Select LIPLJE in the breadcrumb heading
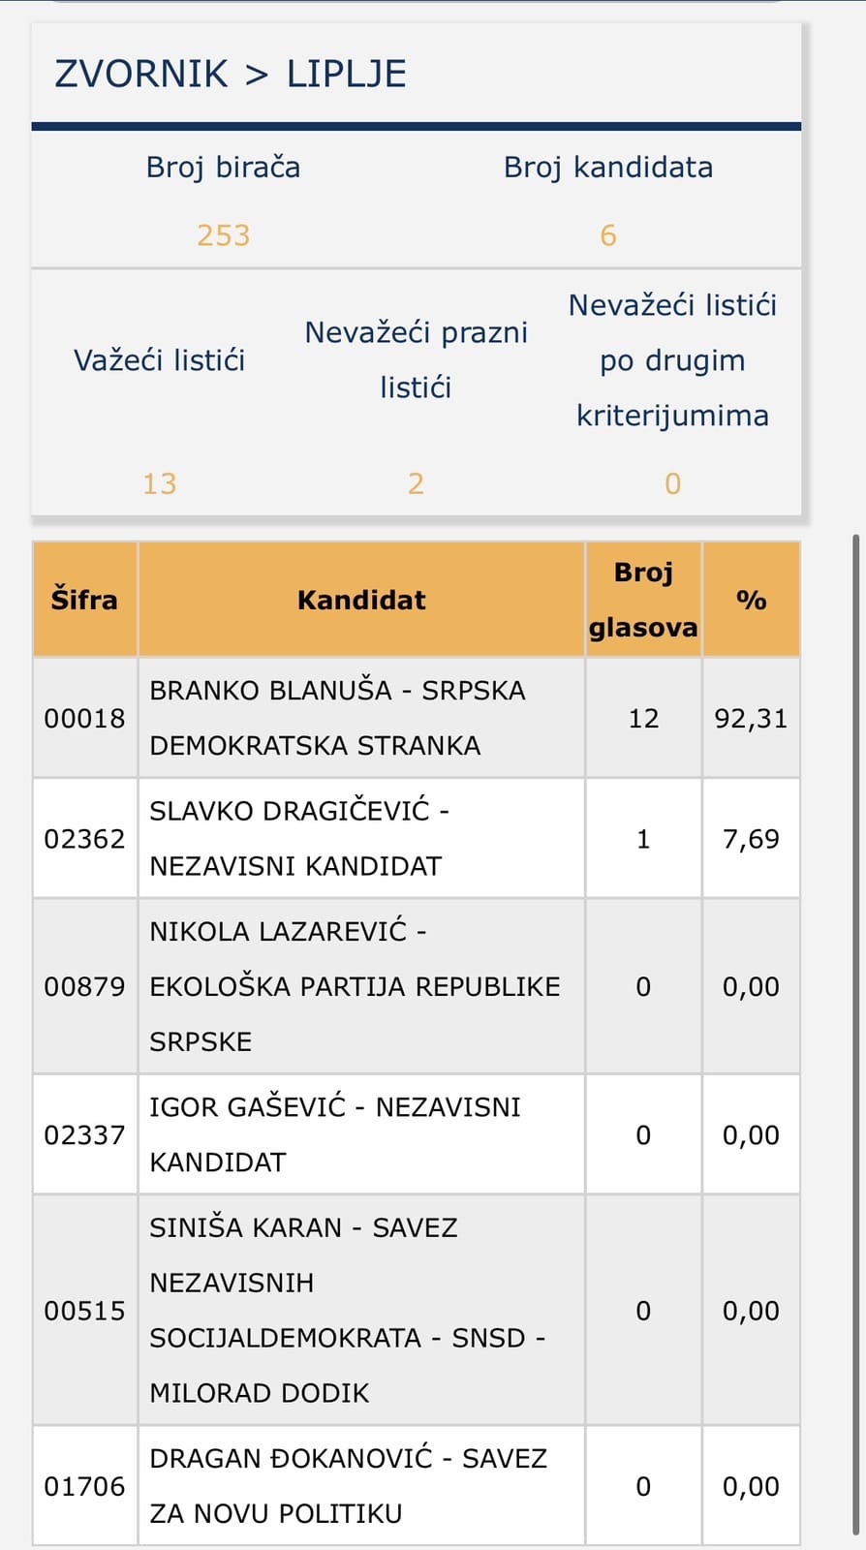Image resolution: width=866 pixels, height=1550 pixels. (346, 74)
